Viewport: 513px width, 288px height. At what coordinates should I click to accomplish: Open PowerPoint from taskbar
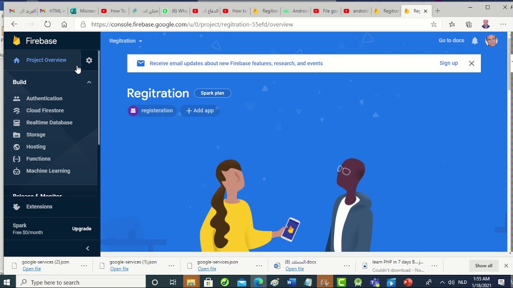coord(408,282)
